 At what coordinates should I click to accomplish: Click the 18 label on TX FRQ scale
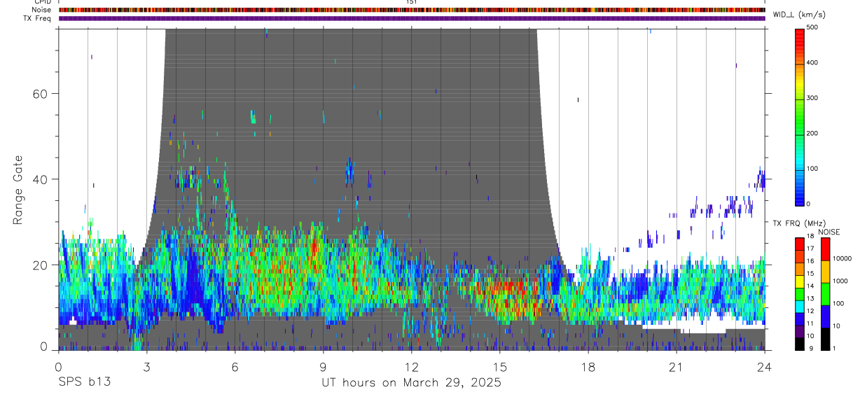point(810,237)
